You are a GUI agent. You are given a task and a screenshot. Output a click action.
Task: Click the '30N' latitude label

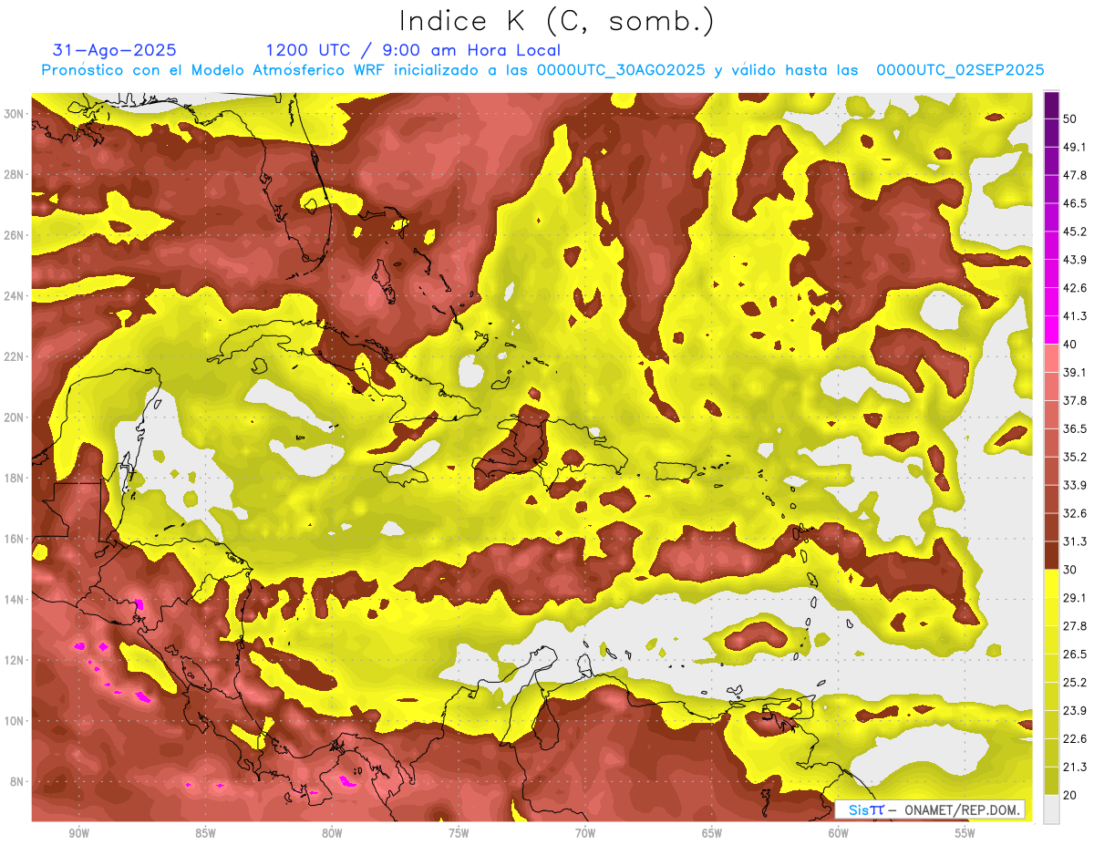15,113
